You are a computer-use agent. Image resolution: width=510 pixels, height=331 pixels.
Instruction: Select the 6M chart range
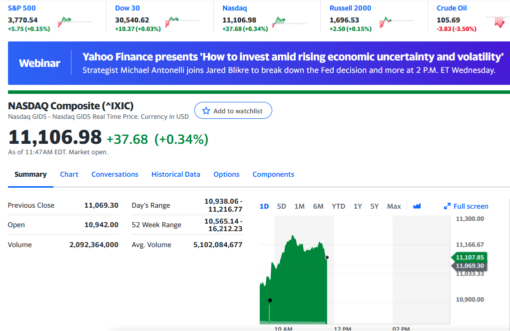(318, 206)
